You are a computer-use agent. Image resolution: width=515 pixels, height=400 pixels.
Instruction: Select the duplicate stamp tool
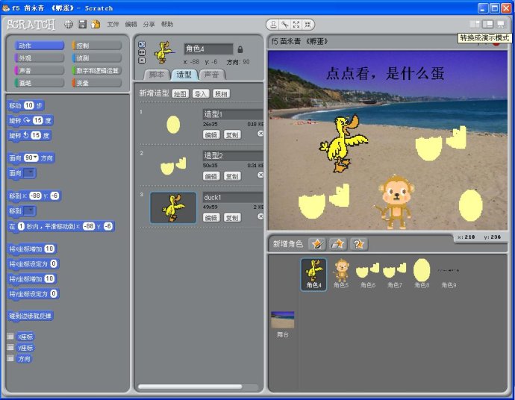[273, 25]
